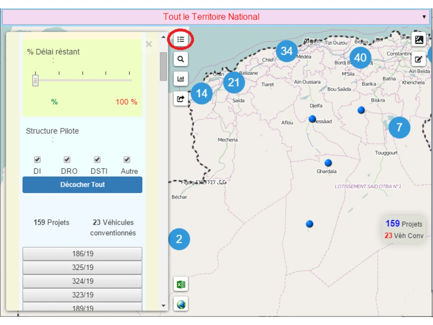
Task: Click the globe earth view icon
Action: 181,304
